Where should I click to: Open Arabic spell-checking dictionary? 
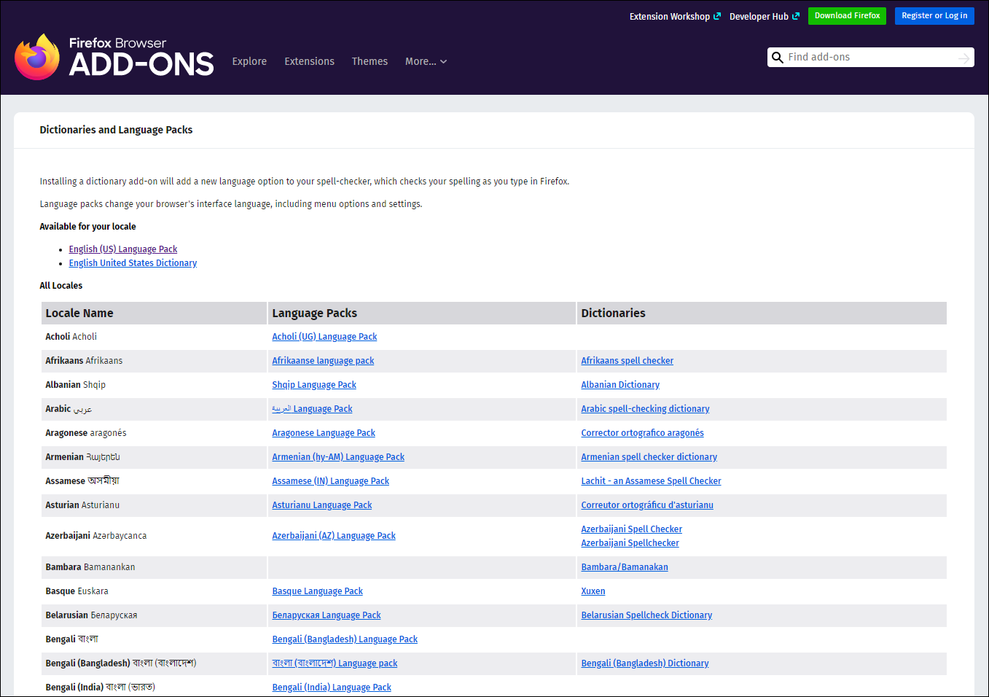pos(645,409)
